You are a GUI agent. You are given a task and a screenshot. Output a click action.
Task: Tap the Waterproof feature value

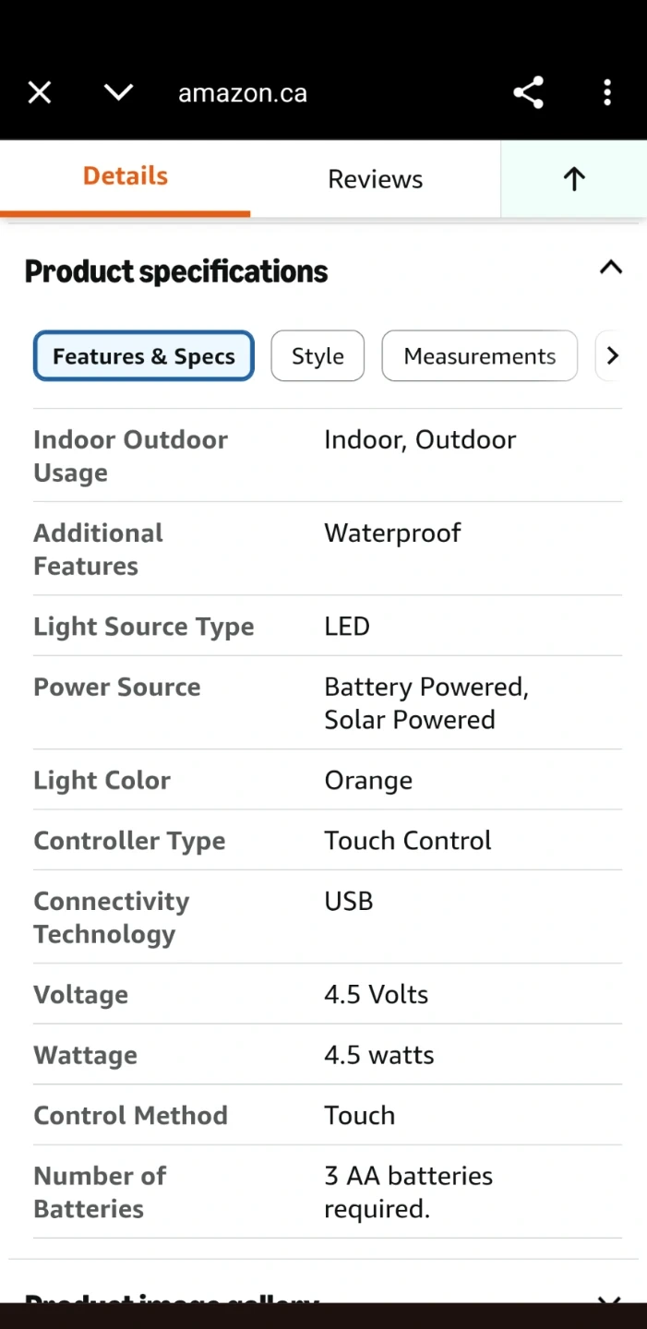[x=392, y=533]
